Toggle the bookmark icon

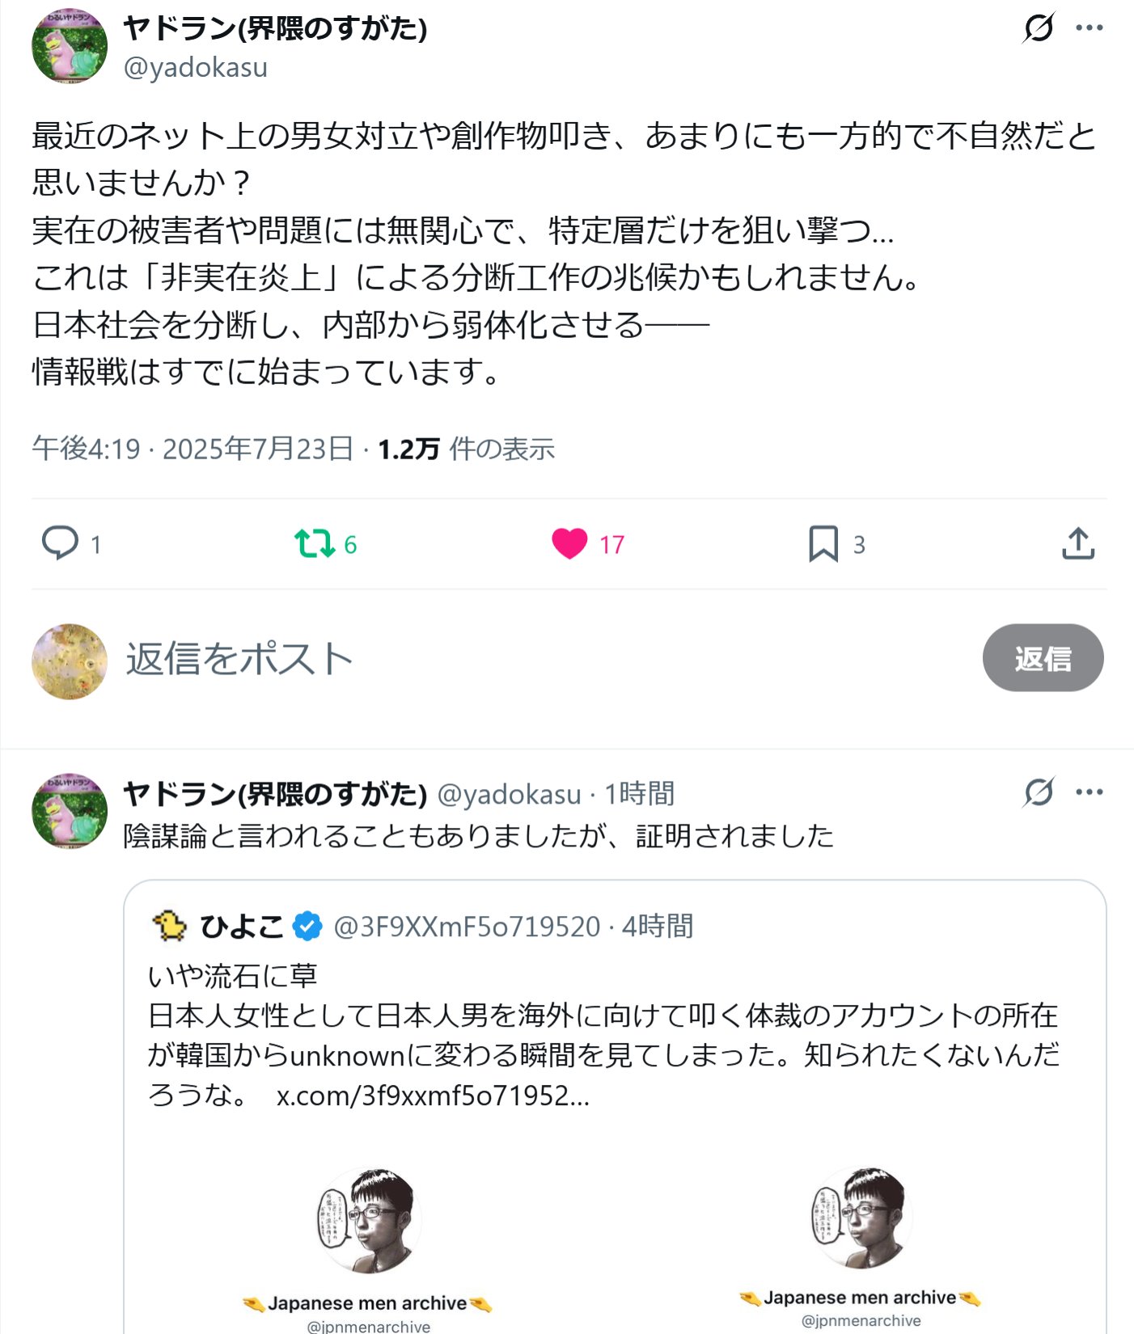(823, 543)
